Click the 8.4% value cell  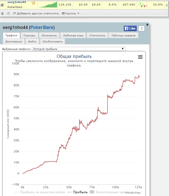click(112, 5)
